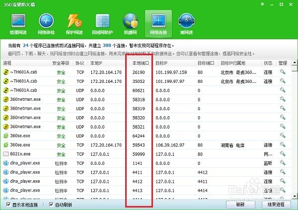Open the 测网速 speed test tool
298x210 pixels.
(186, 24)
